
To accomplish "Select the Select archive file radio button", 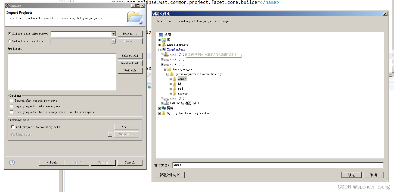I will [x=10, y=41].
